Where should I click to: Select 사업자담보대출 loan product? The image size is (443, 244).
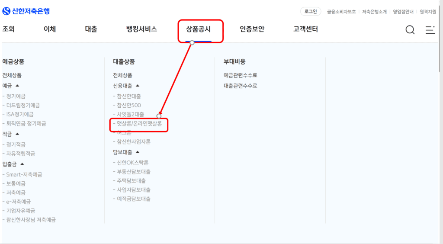coord(132,190)
